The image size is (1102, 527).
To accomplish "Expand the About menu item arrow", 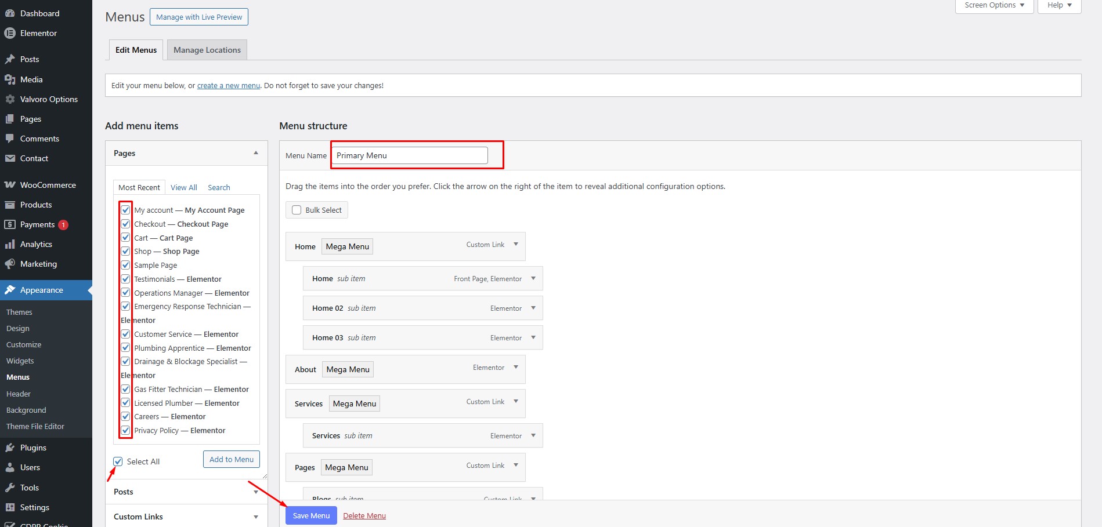I will point(515,367).
